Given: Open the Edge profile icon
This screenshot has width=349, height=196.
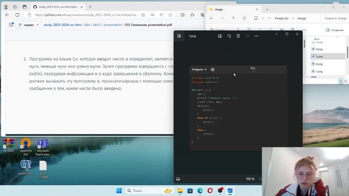Looking at the screenshot, I should click(6, 7).
